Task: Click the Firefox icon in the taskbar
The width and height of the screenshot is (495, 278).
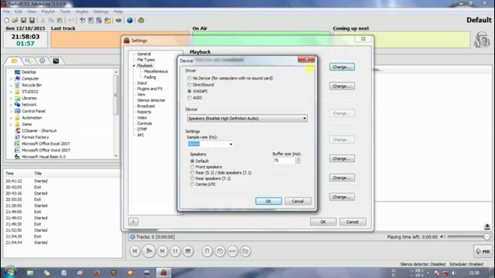Action: 97,273
